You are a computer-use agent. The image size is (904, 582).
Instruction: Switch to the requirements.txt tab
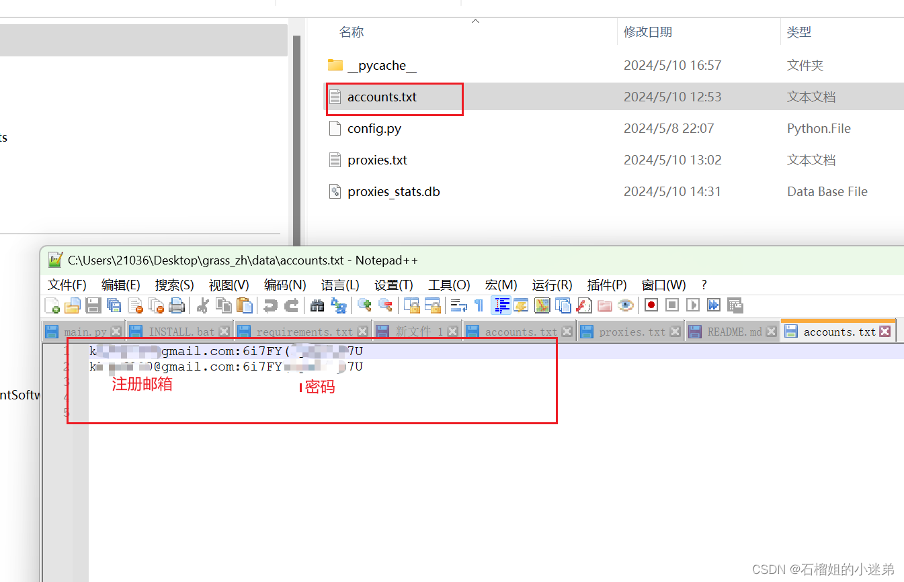[x=304, y=332]
